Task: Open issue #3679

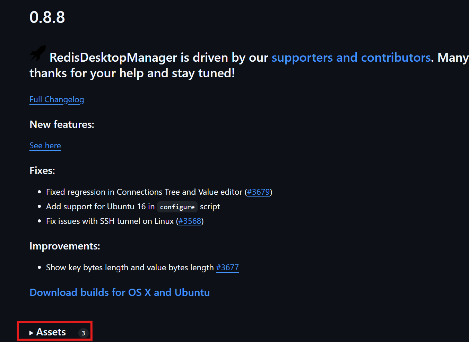Action: pyautogui.click(x=258, y=192)
